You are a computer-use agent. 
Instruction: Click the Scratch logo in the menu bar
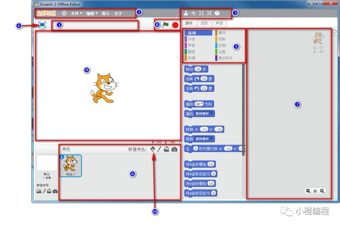[46, 14]
